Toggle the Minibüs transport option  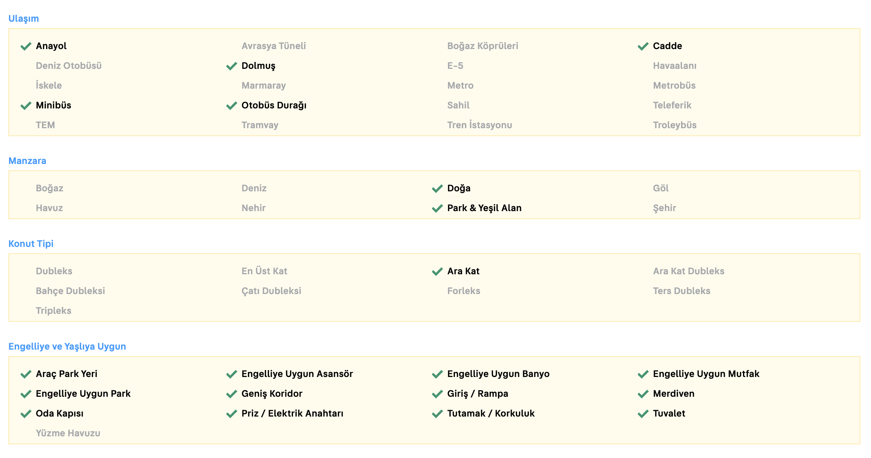click(x=53, y=105)
